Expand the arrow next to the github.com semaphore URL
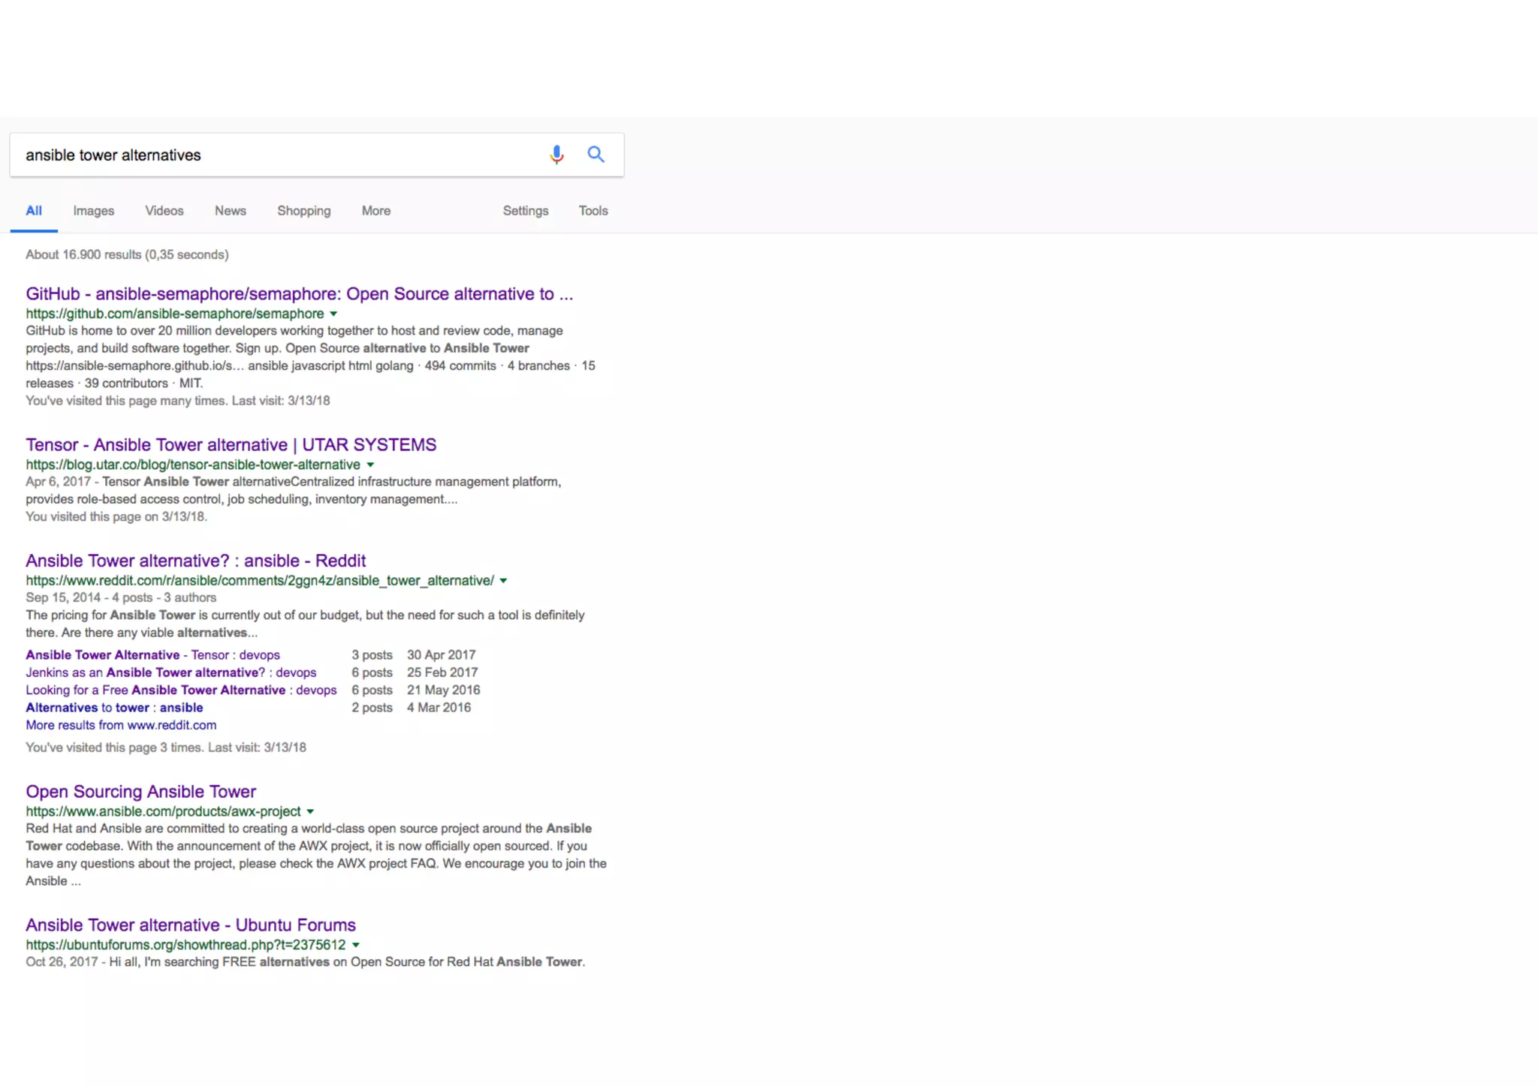Viewport: 1538px width, 1086px height. click(333, 314)
